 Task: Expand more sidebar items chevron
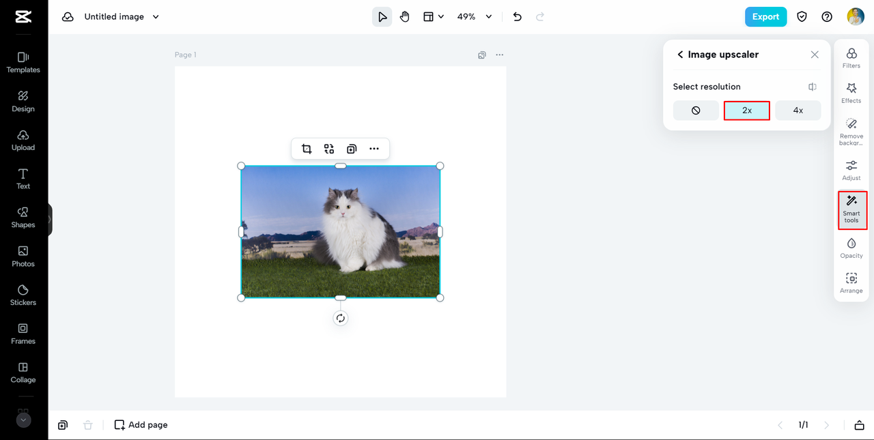coord(23,420)
